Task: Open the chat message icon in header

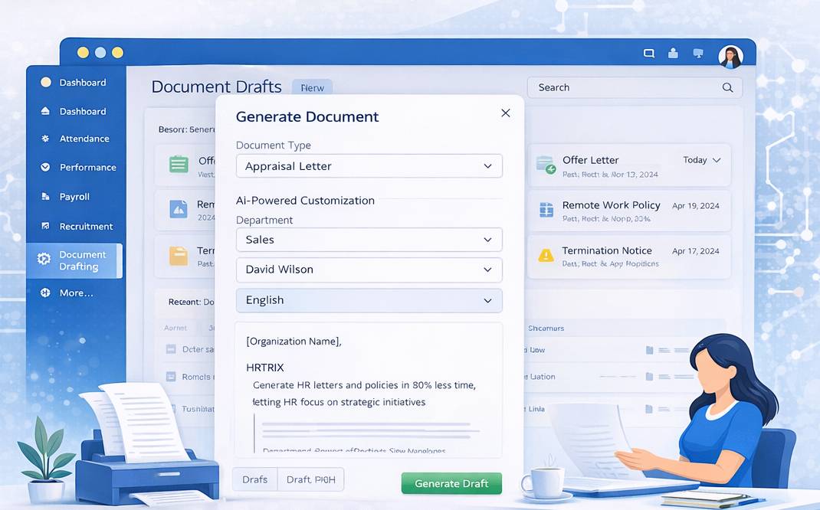Action: point(649,54)
